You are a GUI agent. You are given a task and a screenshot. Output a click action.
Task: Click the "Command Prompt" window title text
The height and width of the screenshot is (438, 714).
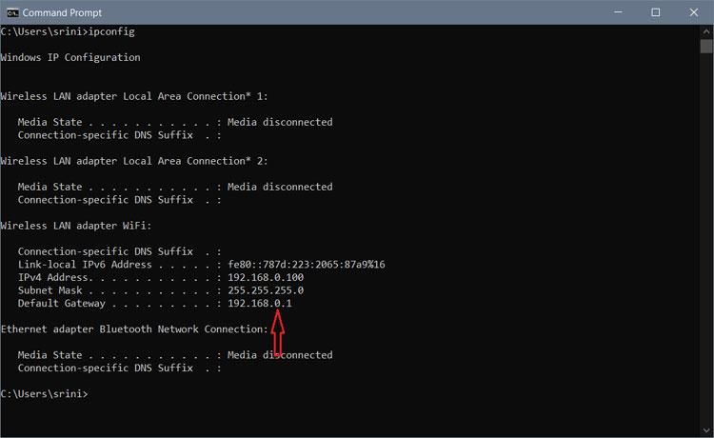[x=62, y=11]
